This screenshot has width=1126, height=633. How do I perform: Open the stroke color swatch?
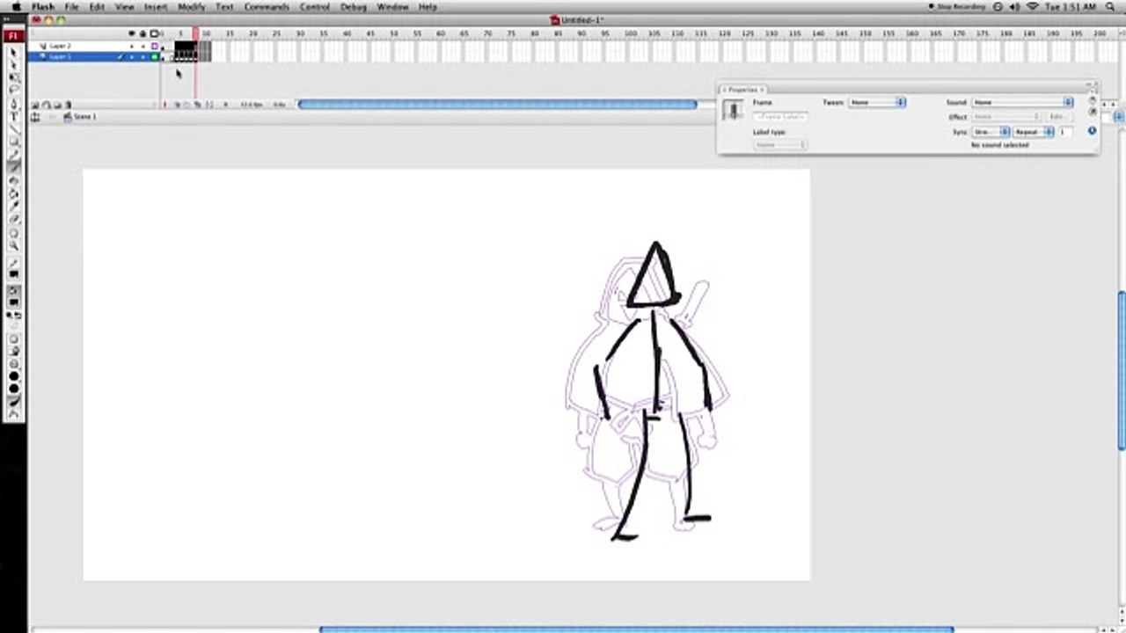point(15,274)
